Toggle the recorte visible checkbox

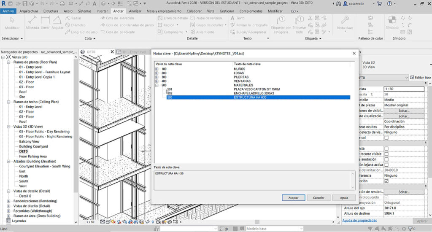386,154
